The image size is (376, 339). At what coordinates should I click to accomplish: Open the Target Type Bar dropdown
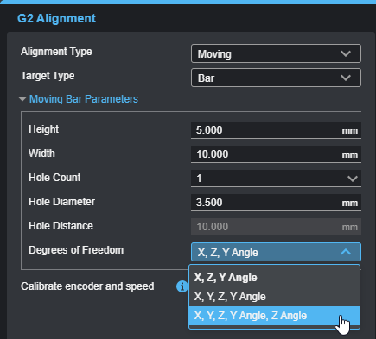pyautogui.click(x=276, y=78)
